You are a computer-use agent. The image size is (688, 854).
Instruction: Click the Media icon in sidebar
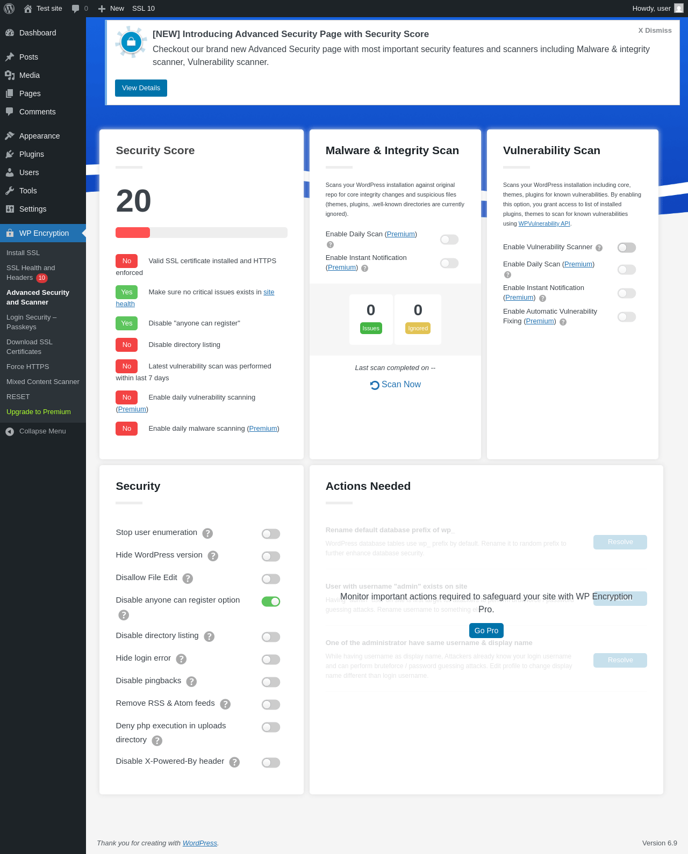coord(10,75)
